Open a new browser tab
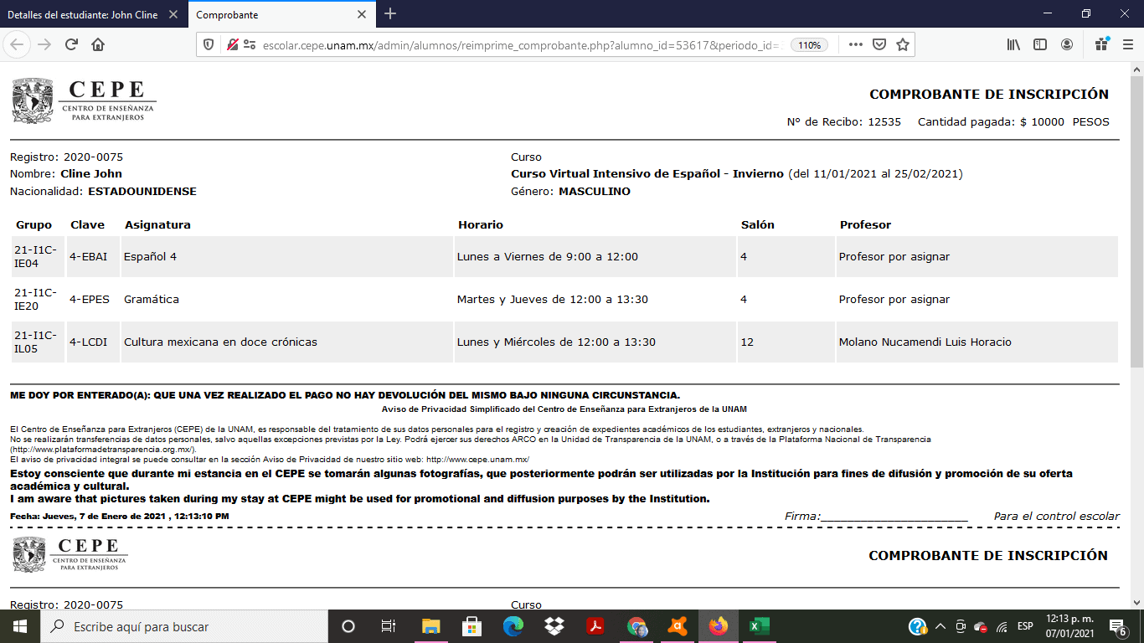The height and width of the screenshot is (643, 1144). coord(390,14)
